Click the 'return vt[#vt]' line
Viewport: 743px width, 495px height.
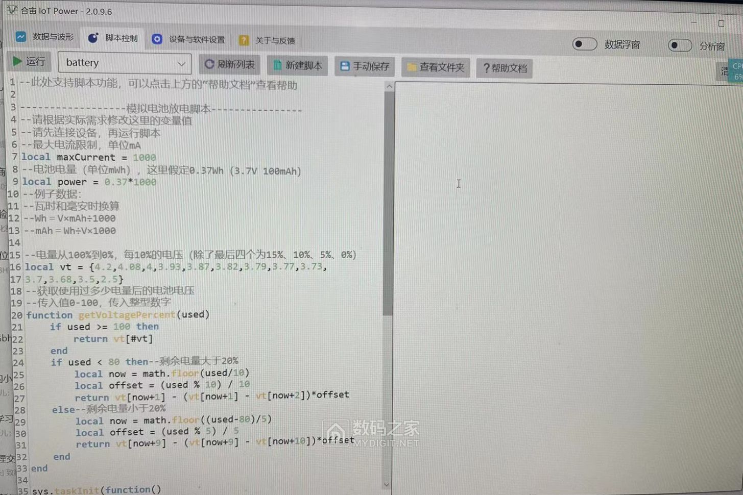[113, 338]
